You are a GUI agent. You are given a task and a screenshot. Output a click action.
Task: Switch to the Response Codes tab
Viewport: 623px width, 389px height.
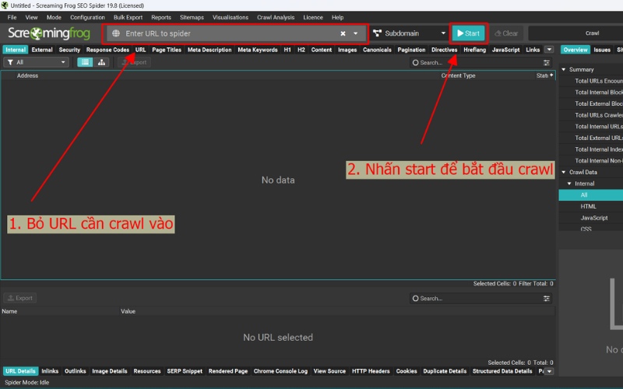coord(107,50)
